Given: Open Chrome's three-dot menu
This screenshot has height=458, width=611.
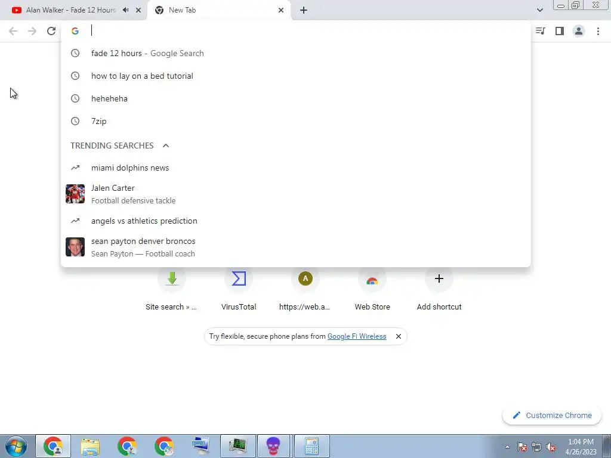Looking at the screenshot, I should tap(598, 31).
